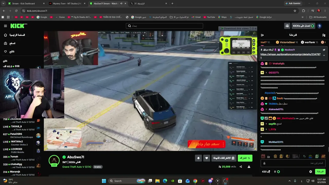Viewport: 329px width, 185px height.
Task: Open the following heart icon in sidebar
Action: (x=5, y=52)
